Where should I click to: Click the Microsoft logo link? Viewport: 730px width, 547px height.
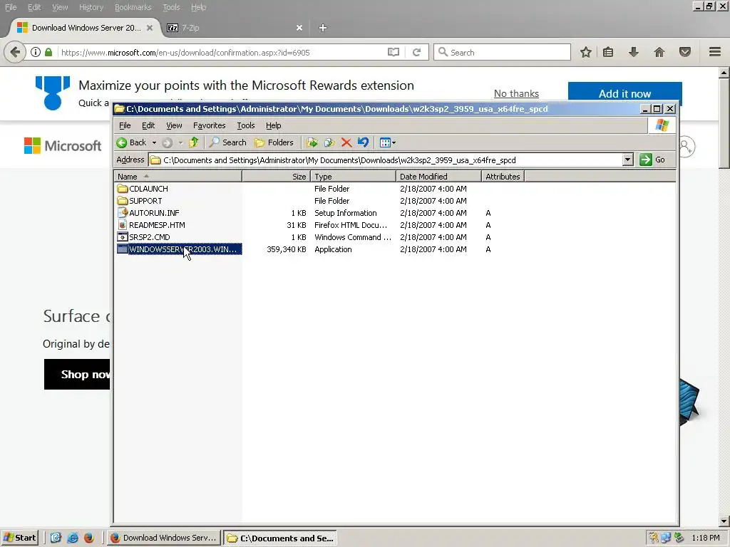click(x=63, y=146)
